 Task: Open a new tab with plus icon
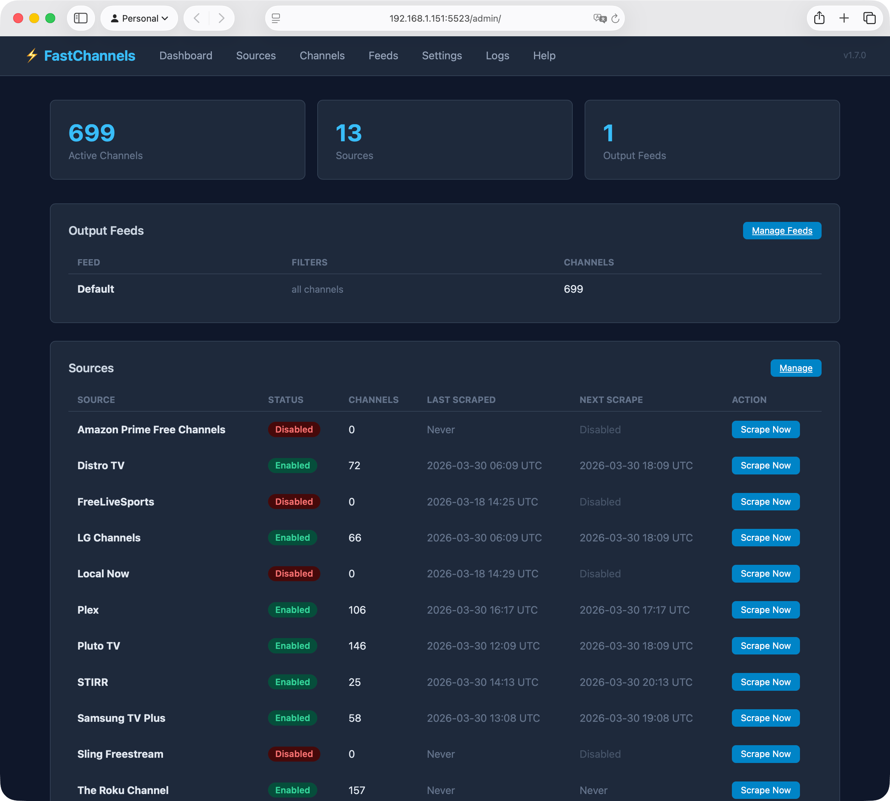pyautogui.click(x=844, y=18)
